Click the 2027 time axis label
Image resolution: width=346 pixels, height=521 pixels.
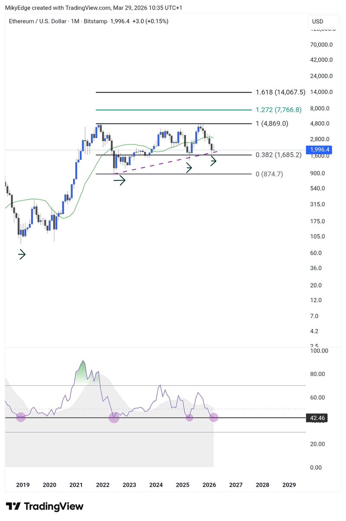tap(236, 485)
